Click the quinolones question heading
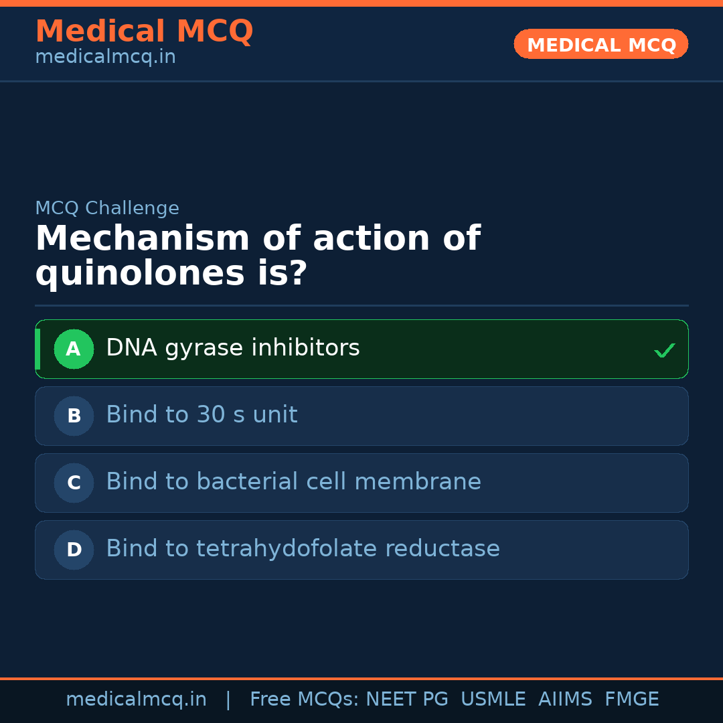The height and width of the screenshot is (723, 723). pyautogui.click(x=258, y=256)
